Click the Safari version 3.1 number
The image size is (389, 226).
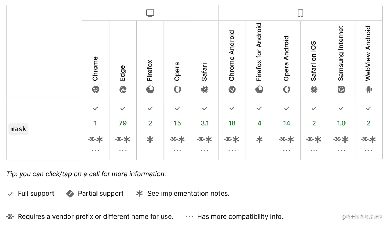pyautogui.click(x=205, y=123)
